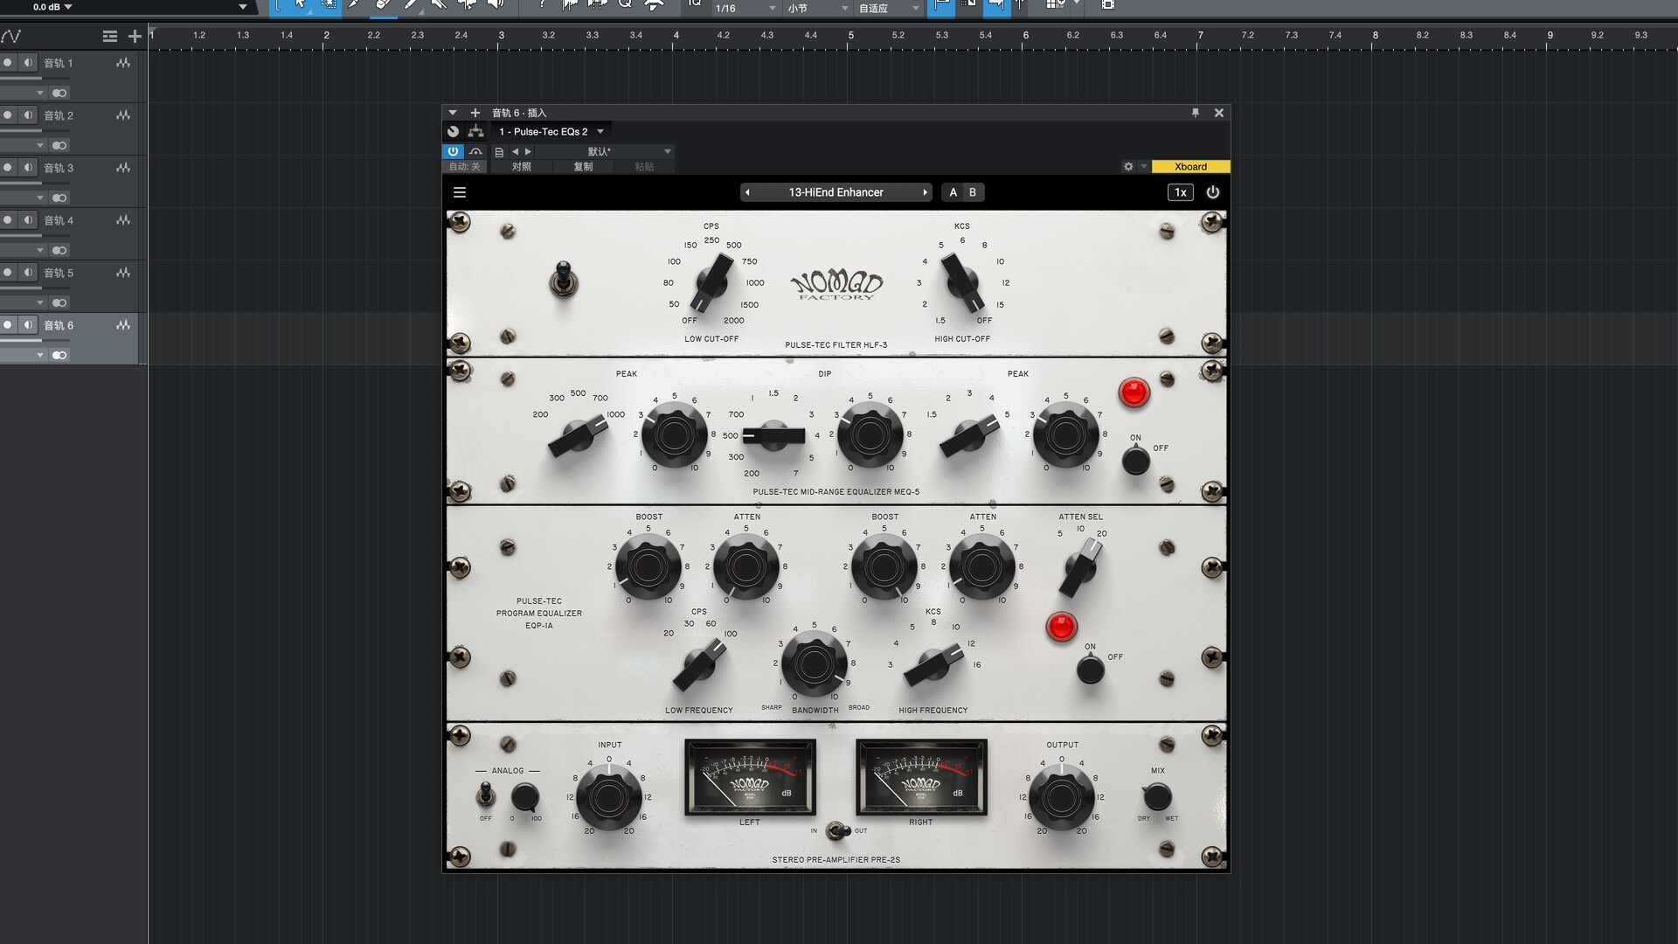
Task: Select plugin state B
Action: click(973, 192)
